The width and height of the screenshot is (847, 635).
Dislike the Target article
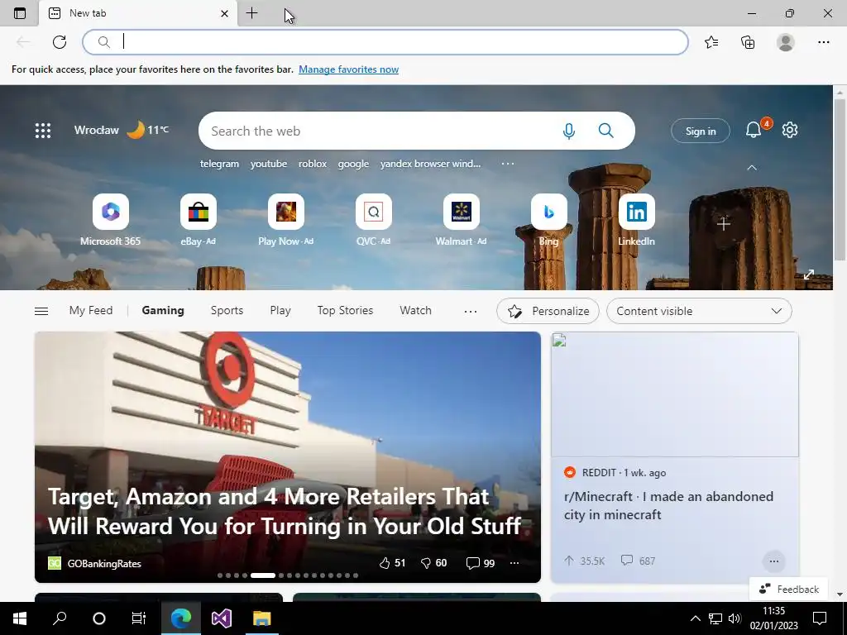433,562
